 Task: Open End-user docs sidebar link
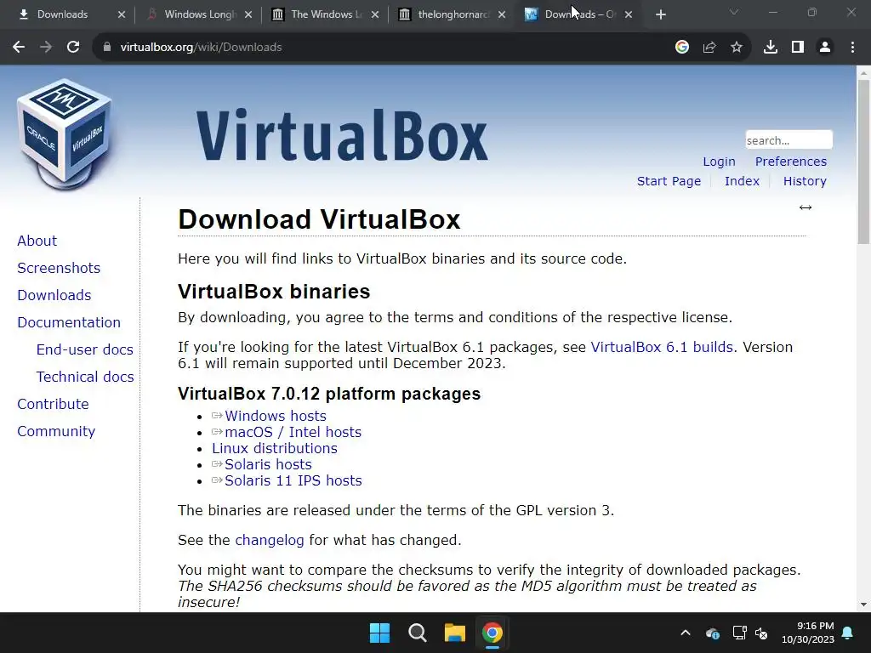point(84,349)
